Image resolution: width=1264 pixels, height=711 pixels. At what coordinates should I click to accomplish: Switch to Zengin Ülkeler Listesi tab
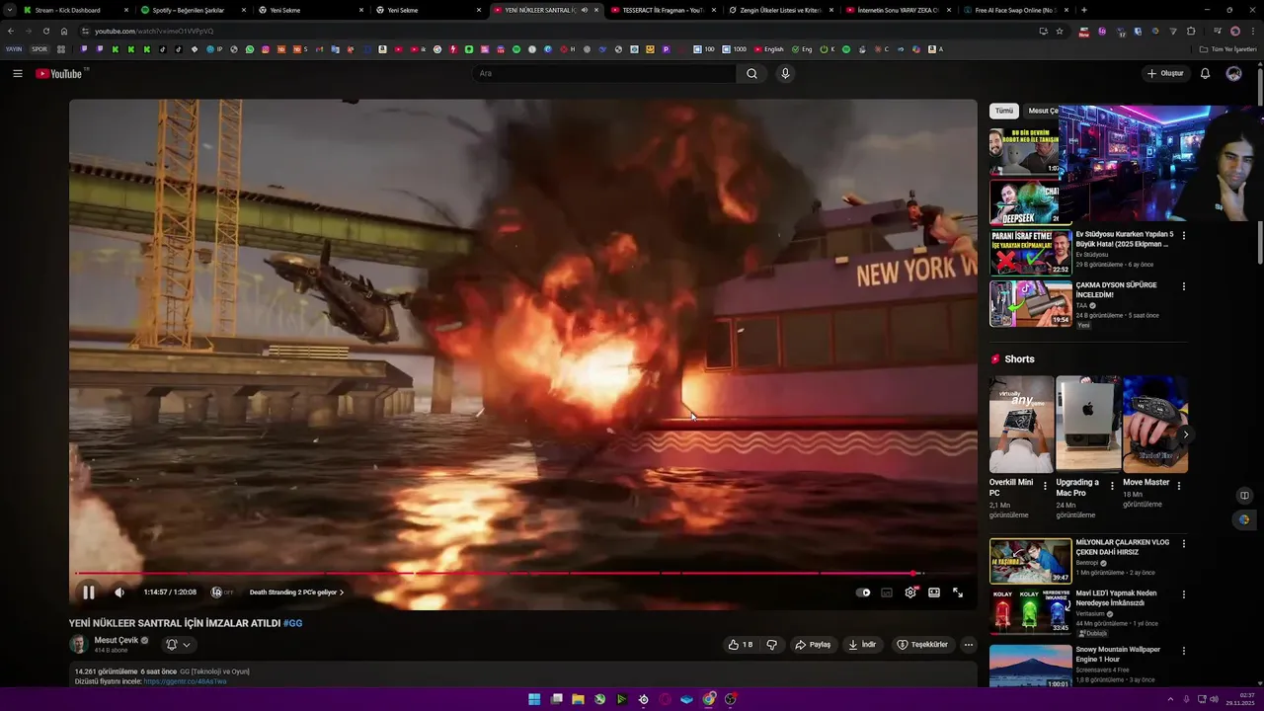(780, 10)
